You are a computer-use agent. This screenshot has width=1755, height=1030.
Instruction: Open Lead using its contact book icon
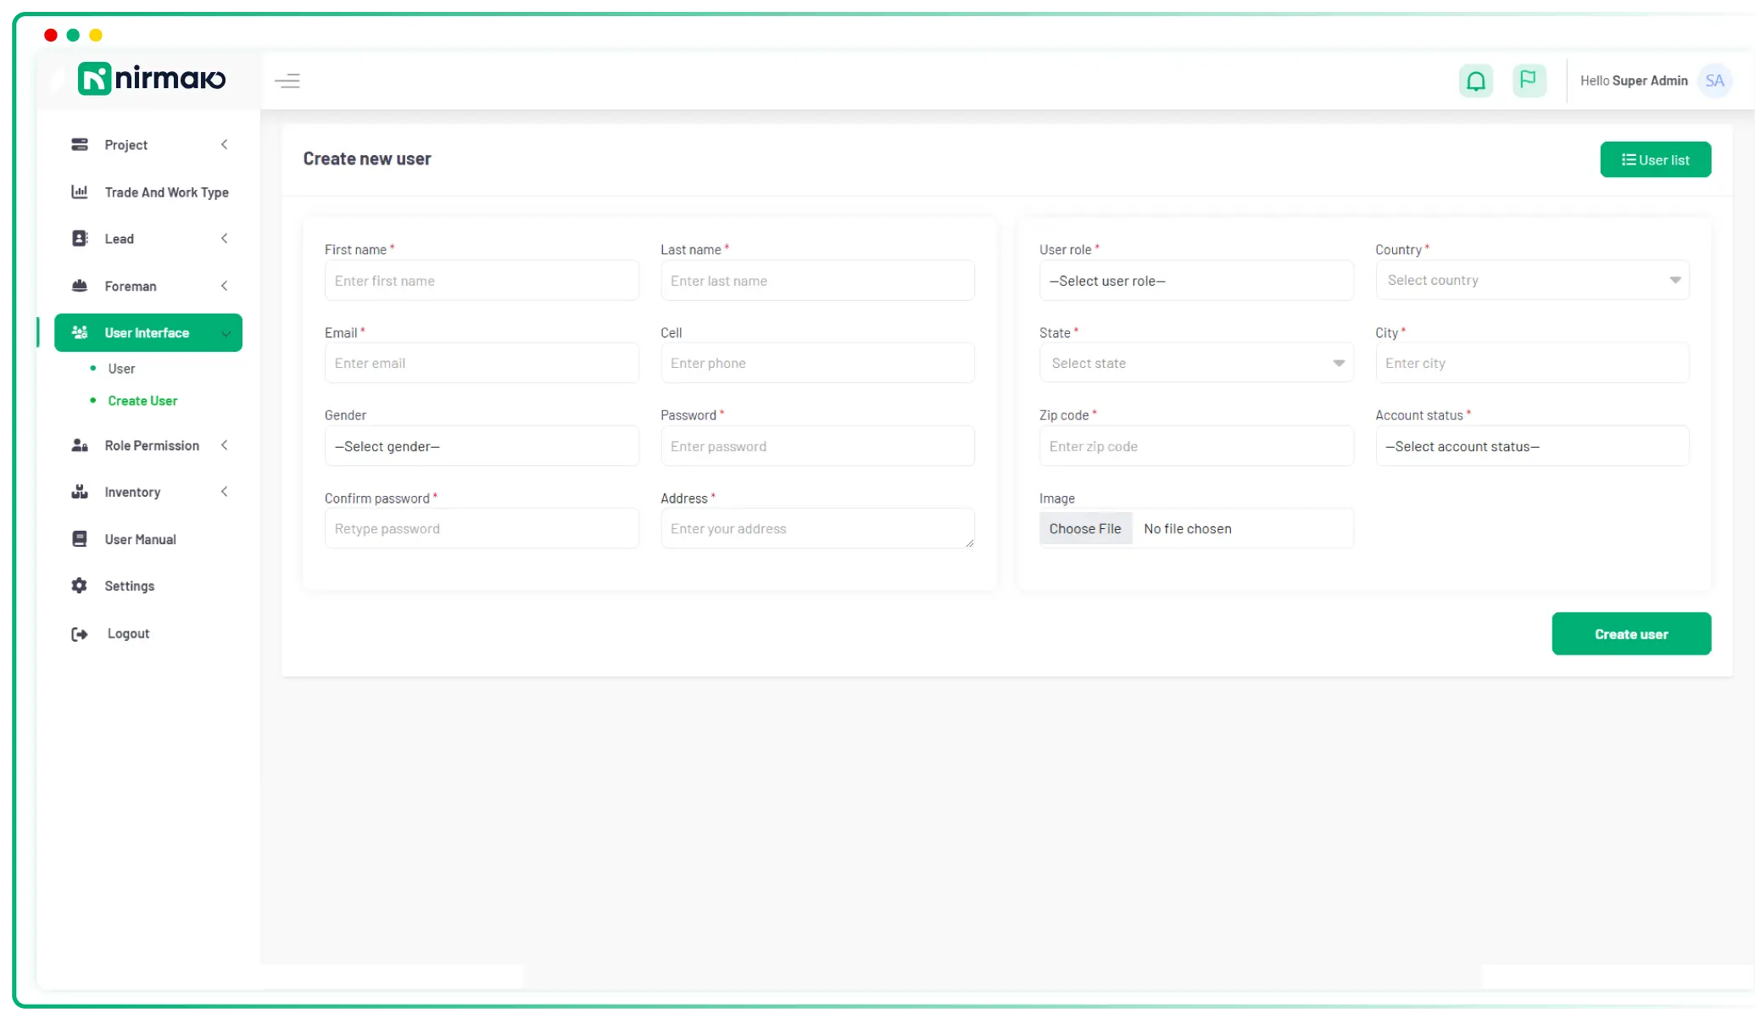coord(79,238)
